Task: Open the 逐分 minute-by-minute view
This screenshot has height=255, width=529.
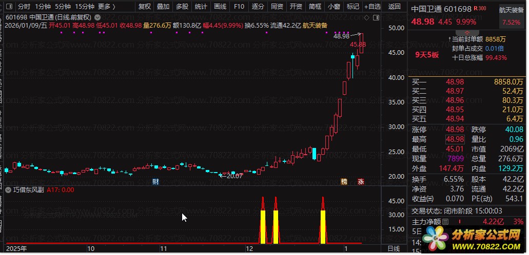Action: click(x=258, y=6)
